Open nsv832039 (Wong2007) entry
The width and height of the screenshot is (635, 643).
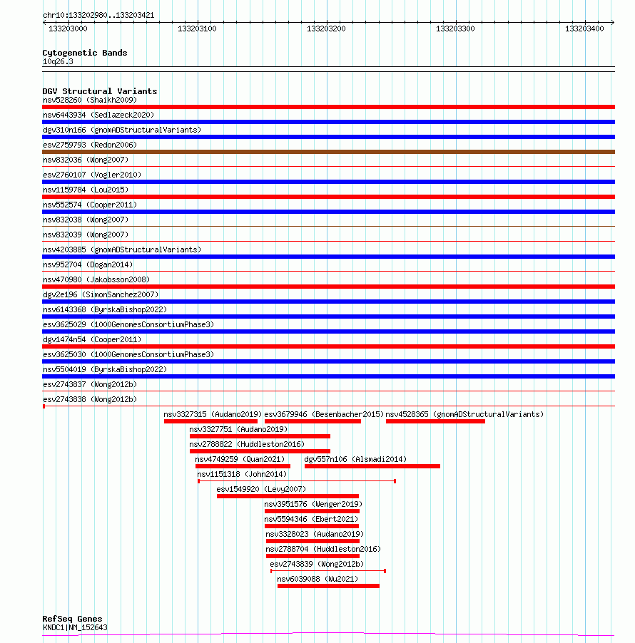click(x=86, y=235)
